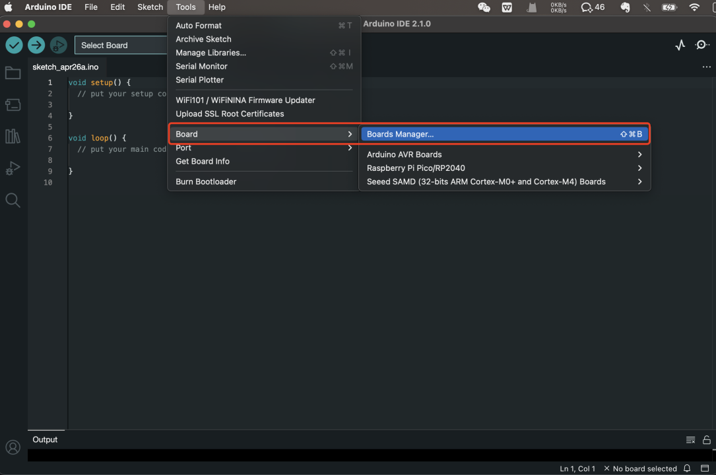Image resolution: width=716 pixels, height=475 pixels.
Task: Open the Help menu
Action: [x=217, y=7]
